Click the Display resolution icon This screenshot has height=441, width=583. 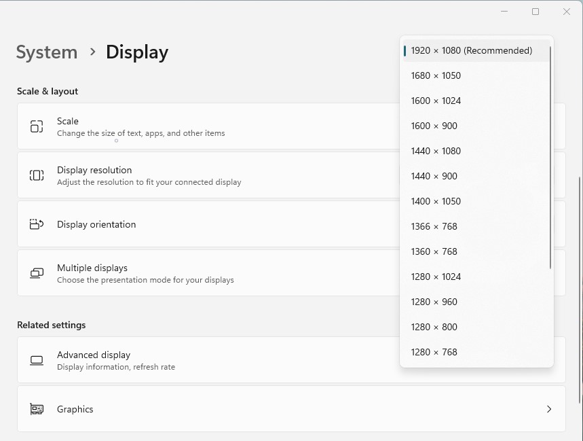click(x=37, y=175)
